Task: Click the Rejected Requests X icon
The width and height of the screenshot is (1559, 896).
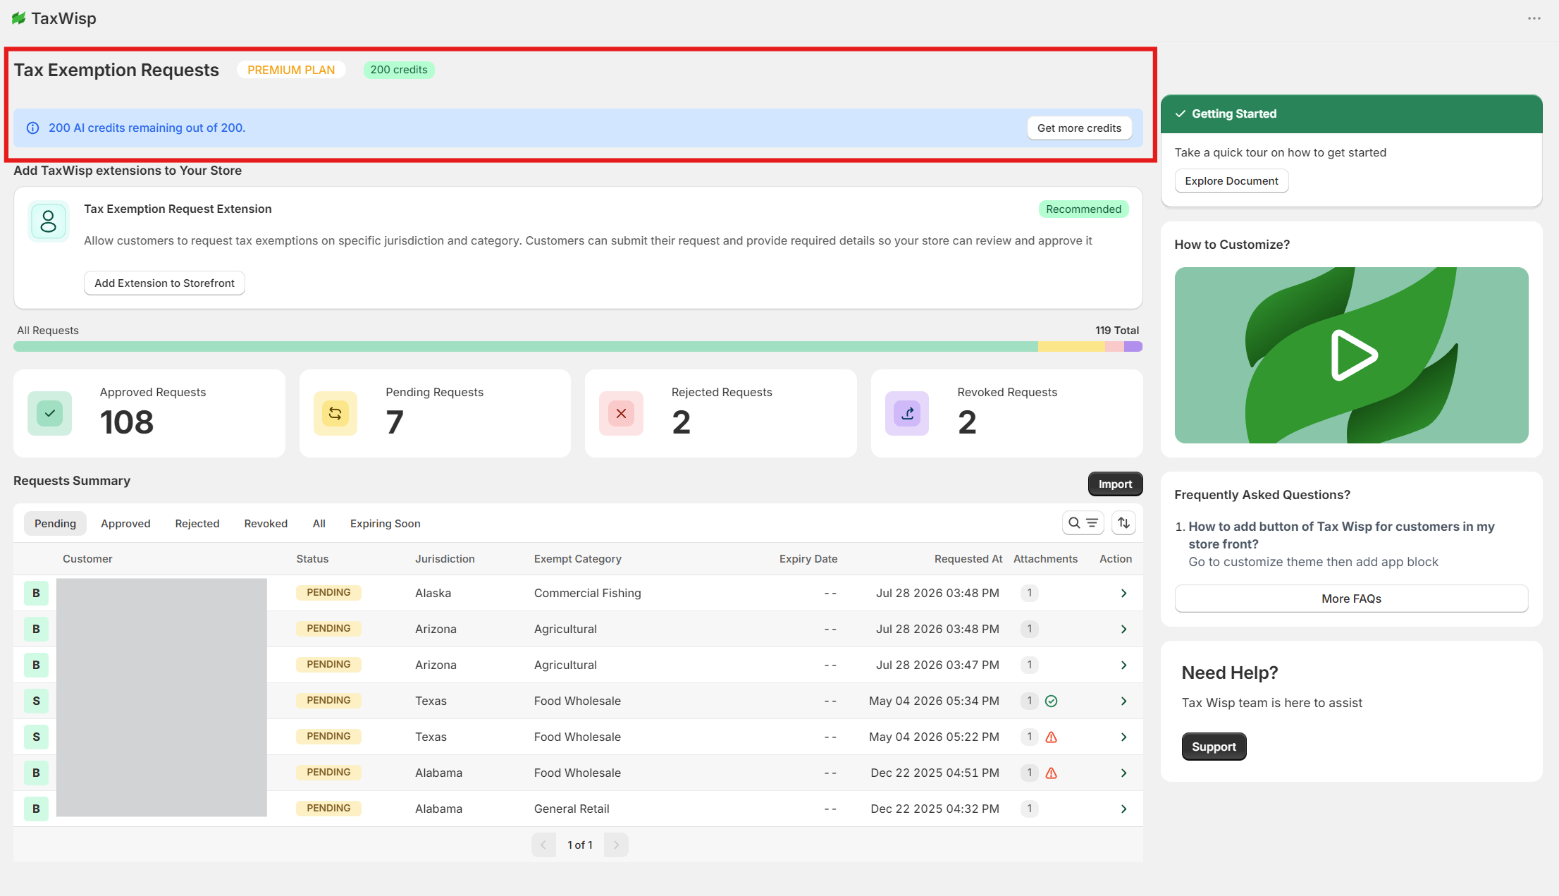Action: (621, 414)
